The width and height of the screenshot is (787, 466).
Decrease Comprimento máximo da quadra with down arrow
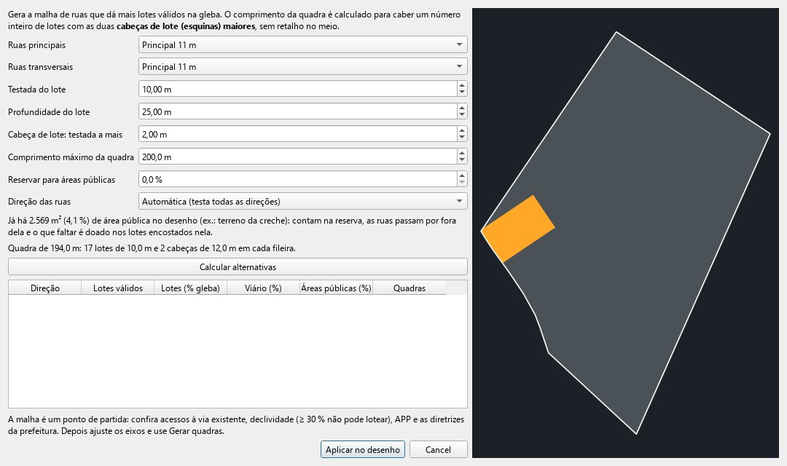pos(462,160)
